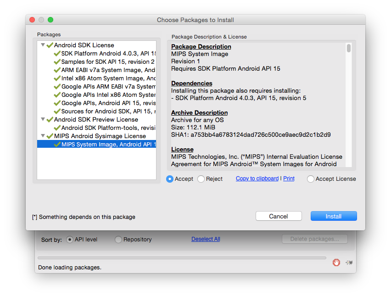Select 'MIPS System Image, Android API' row
This screenshot has width=391, height=296.
tap(96, 144)
